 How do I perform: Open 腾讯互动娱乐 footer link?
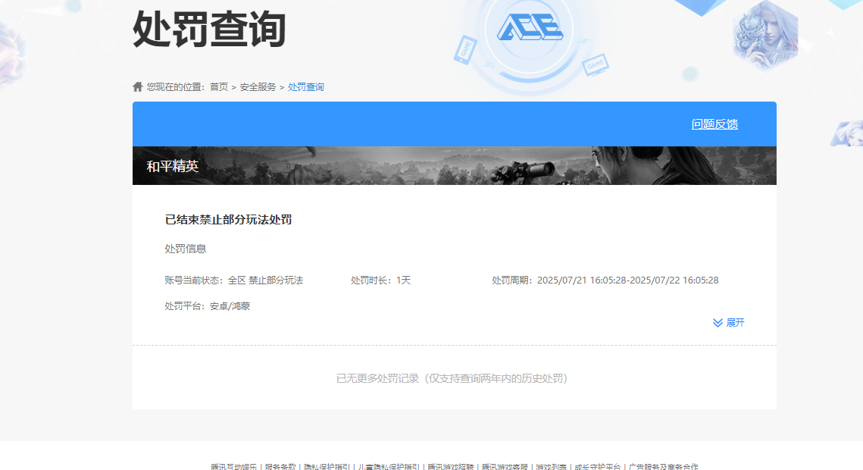[234, 467]
